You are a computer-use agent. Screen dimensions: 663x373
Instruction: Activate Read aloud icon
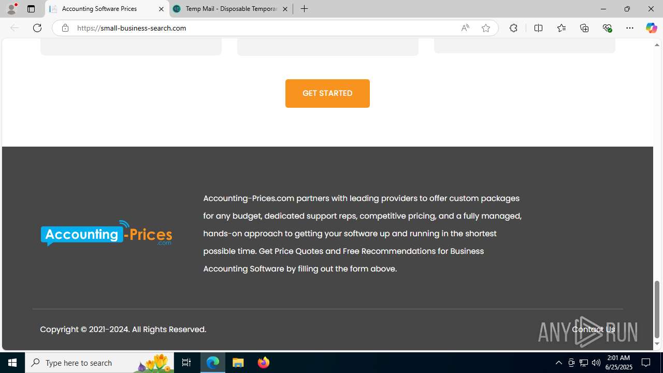(465, 28)
